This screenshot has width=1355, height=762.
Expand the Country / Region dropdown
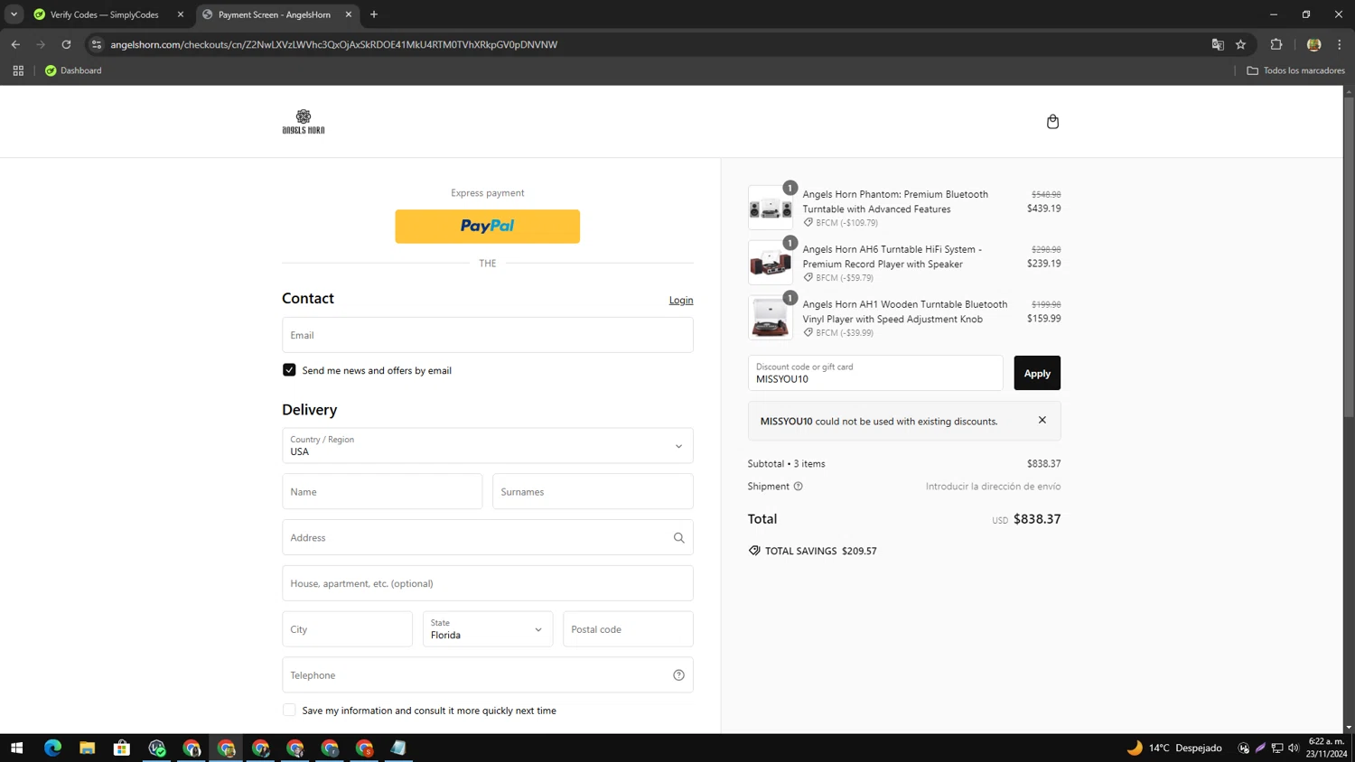pyautogui.click(x=488, y=446)
